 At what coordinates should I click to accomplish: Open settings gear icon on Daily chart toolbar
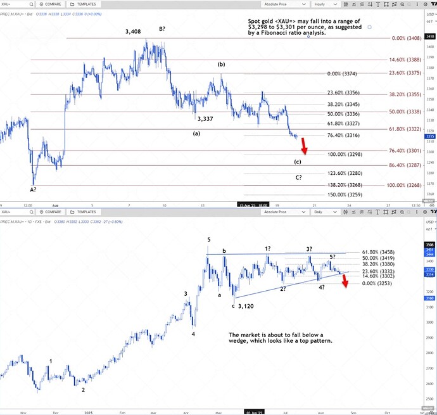(426, 212)
